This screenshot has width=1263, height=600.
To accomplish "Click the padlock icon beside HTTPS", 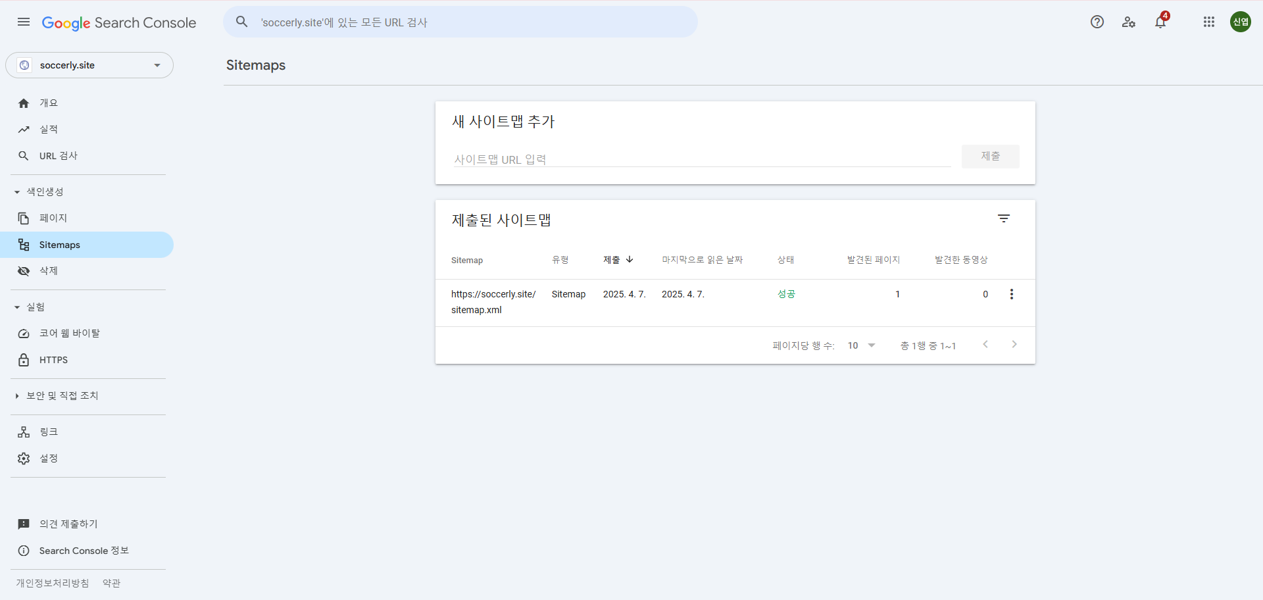I will pyautogui.click(x=24, y=360).
